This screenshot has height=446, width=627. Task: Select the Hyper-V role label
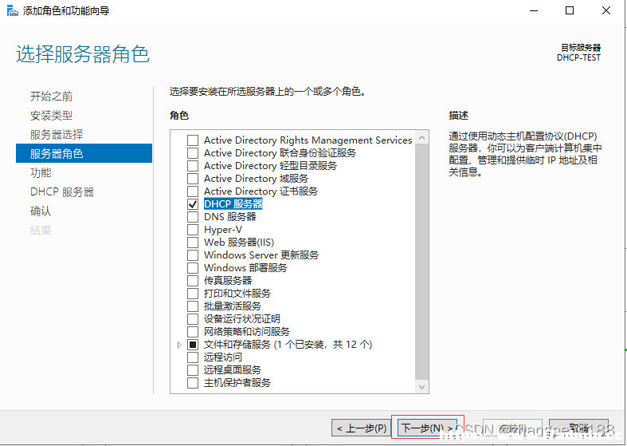pos(223,230)
